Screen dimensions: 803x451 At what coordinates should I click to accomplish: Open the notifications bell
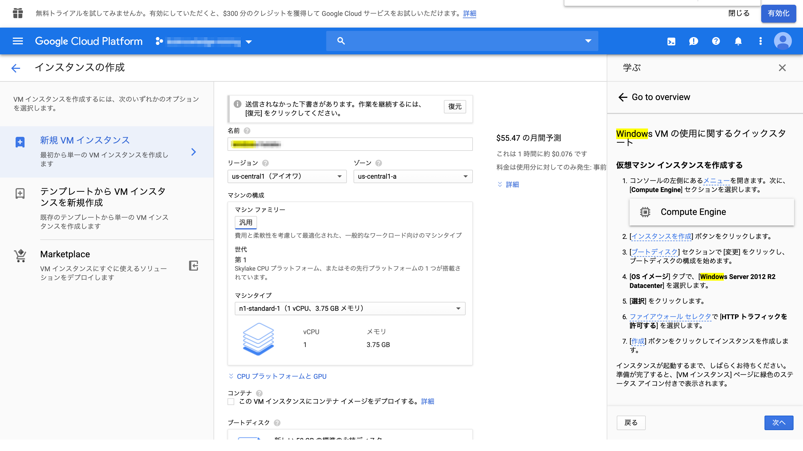(738, 41)
